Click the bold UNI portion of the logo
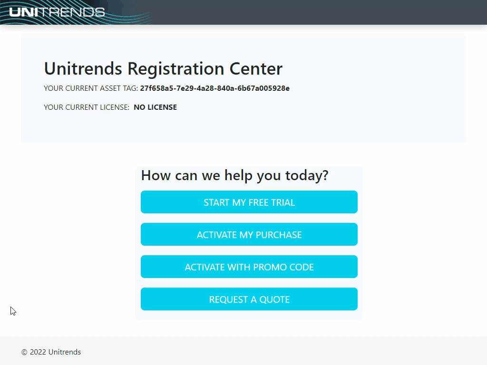This screenshot has height=365, width=487. click(24, 12)
